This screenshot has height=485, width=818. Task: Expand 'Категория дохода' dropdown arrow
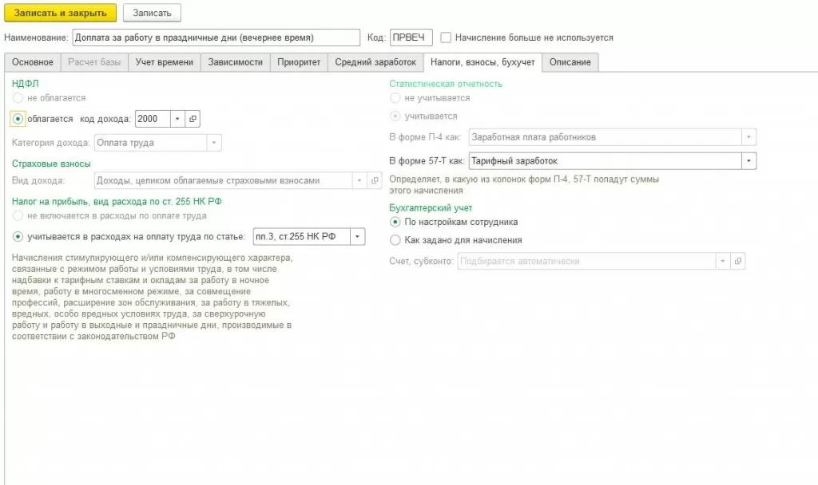pyautogui.click(x=214, y=143)
